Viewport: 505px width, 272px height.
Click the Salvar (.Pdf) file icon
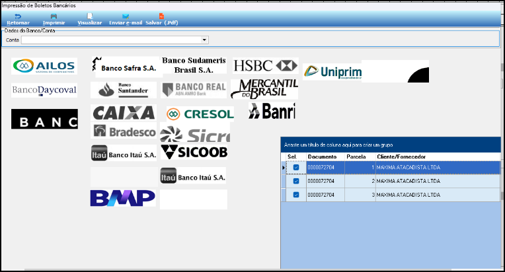(x=162, y=16)
